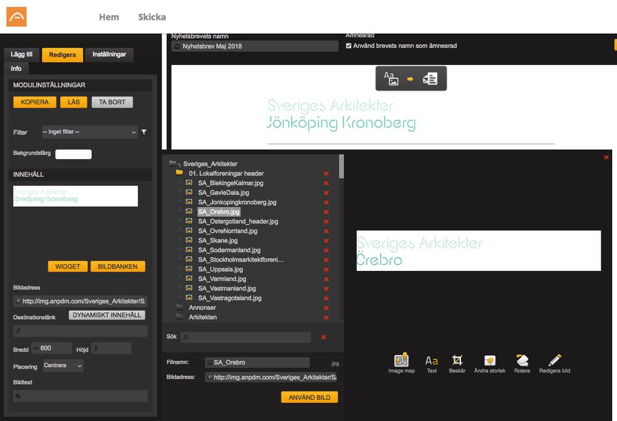Viewport: 617px width, 421px height.
Task: Select SA_OvreNorrland.jpg in the file tree
Action: [227, 231]
